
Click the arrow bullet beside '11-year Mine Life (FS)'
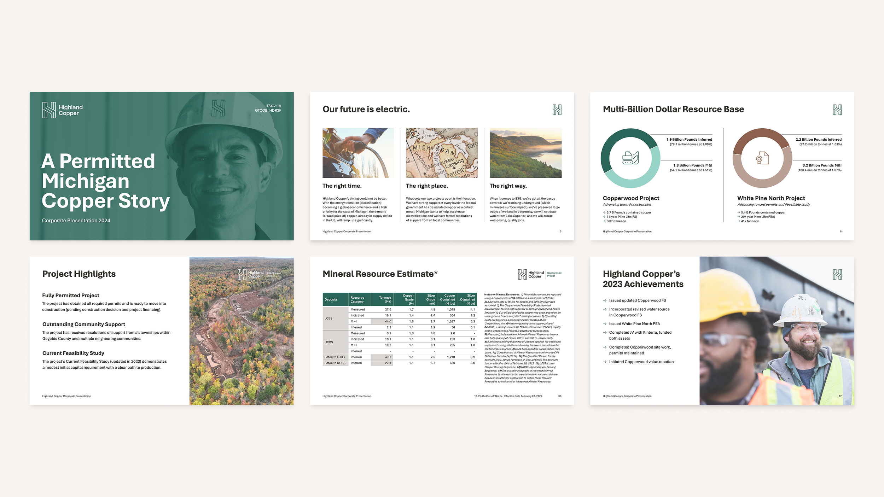coord(604,217)
